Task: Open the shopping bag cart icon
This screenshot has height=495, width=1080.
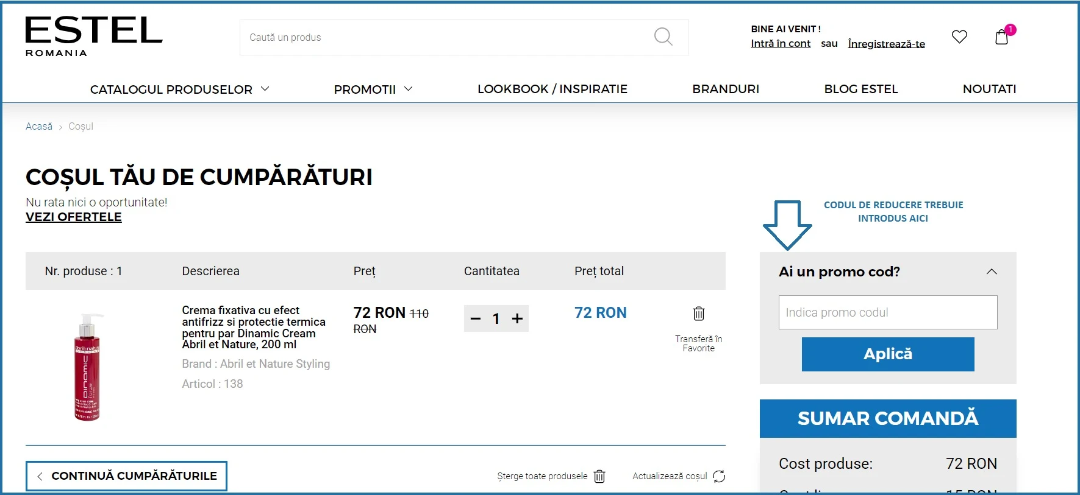Action: point(1001,37)
